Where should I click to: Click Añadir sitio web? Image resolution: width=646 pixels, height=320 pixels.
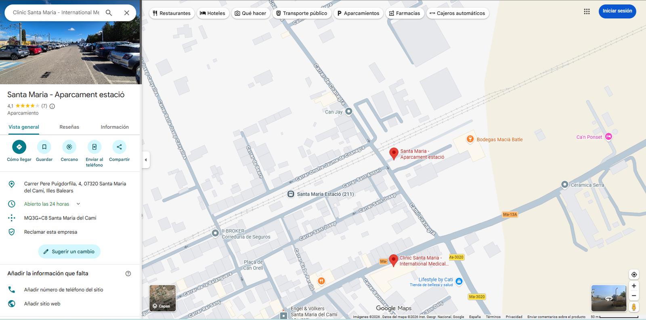pyautogui.click(x=70, y=304)
